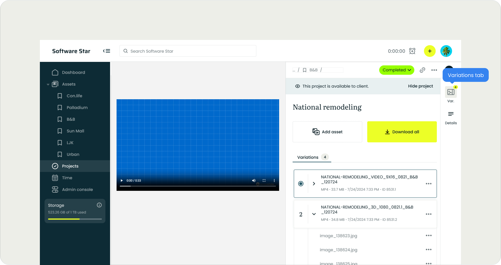This screenshot has height=265, width=501.
Task: Collapse the 3D_1080 variation chevron
Action: pos(314,214)
